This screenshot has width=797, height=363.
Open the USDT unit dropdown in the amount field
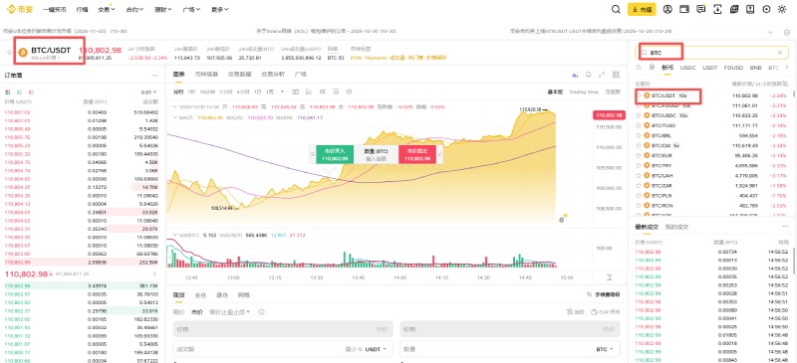pos(376,349)
